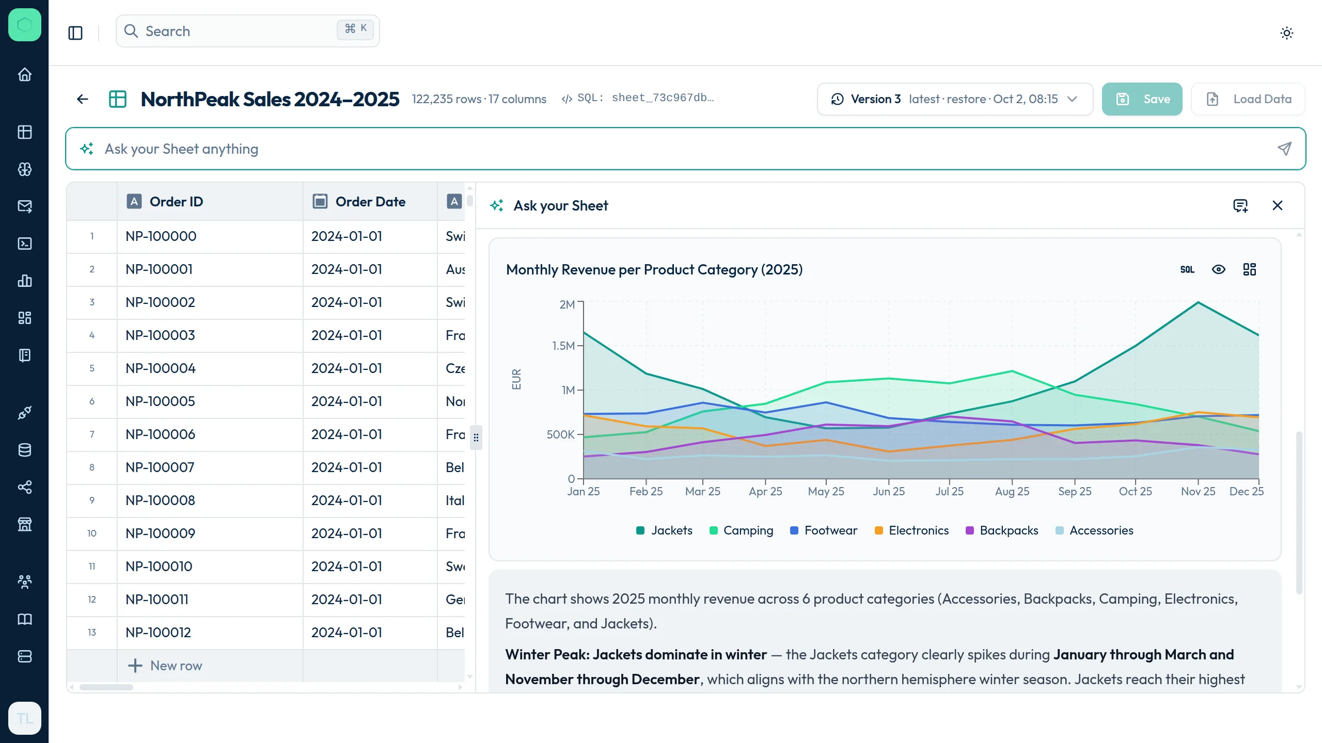Select cell NP-100000
Image resolution: width=1322 pixels, height=743 pixels.
[210, 236]
